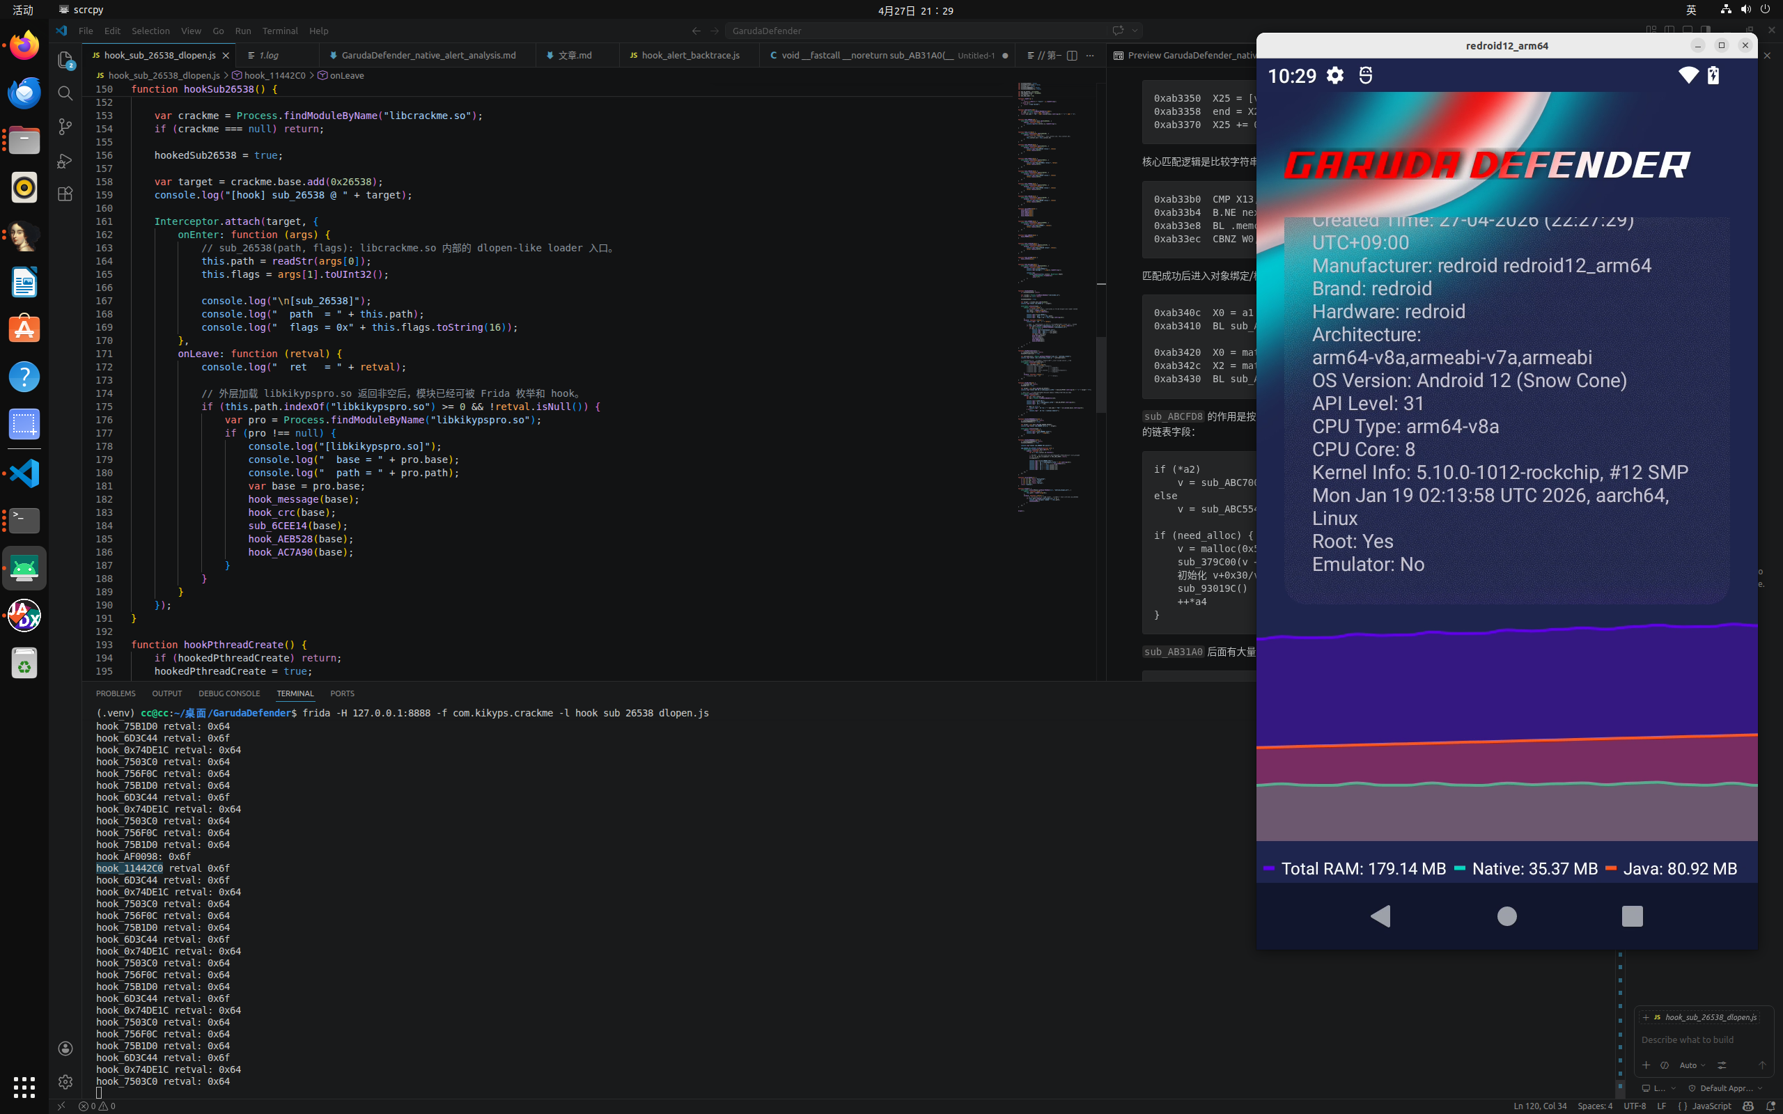Open Run and Debug view
The height and width of the screenshot is (1114, 1783).
pyautogui.click(x=65, y=161)
